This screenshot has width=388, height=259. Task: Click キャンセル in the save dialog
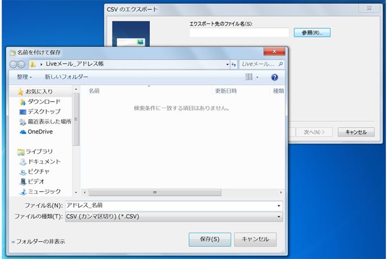[256, 239]
